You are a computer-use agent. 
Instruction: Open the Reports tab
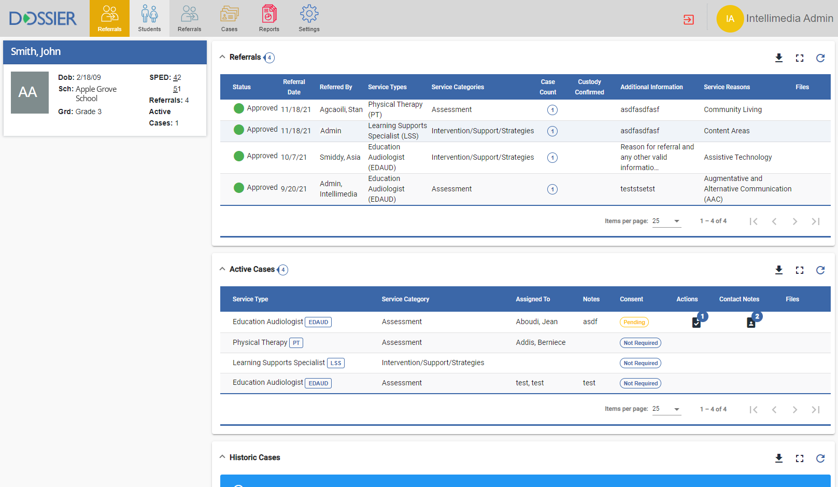click(x=269, y=19)
